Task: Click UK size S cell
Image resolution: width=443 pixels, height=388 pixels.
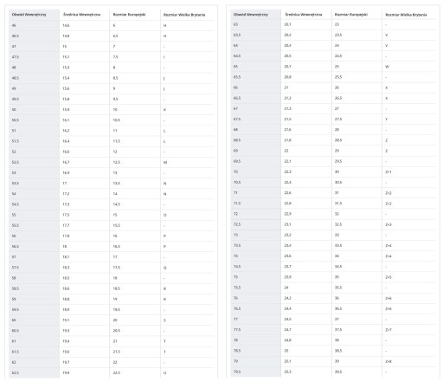Action: [164, 320]
